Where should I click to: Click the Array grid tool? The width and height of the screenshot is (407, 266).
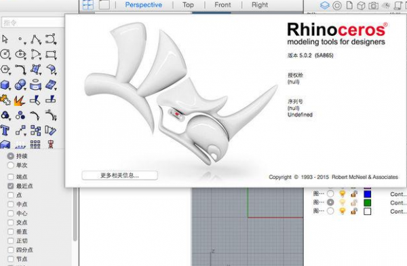point(35,144)
